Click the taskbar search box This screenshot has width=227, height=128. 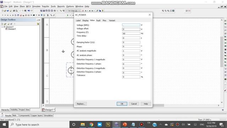point(39,124)
